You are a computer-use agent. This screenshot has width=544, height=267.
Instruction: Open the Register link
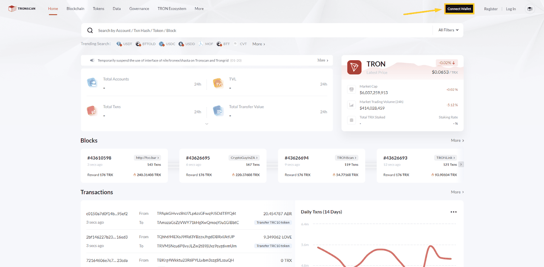point(491,8)
